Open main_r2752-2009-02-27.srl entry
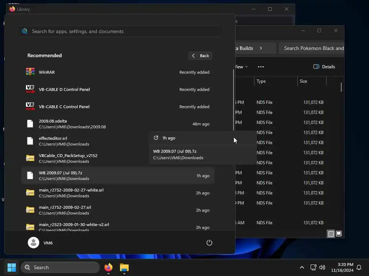Viewport: 369px width, 276px height. tap(118, 210)
